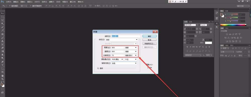The image size is (251, 97).
Task: Click the 存储预设(S) button
Action: 150,43
